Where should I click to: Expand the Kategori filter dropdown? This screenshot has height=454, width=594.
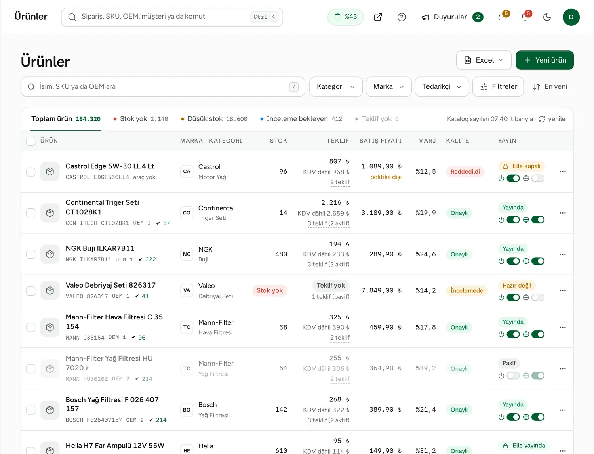coord(336,87)
